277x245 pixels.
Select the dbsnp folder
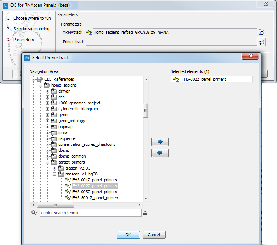pos(64,150)
